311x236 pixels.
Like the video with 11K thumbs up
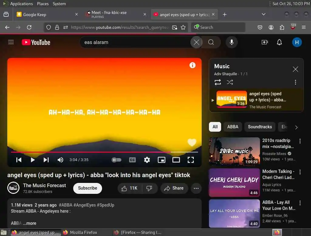[x=130, y=188]
